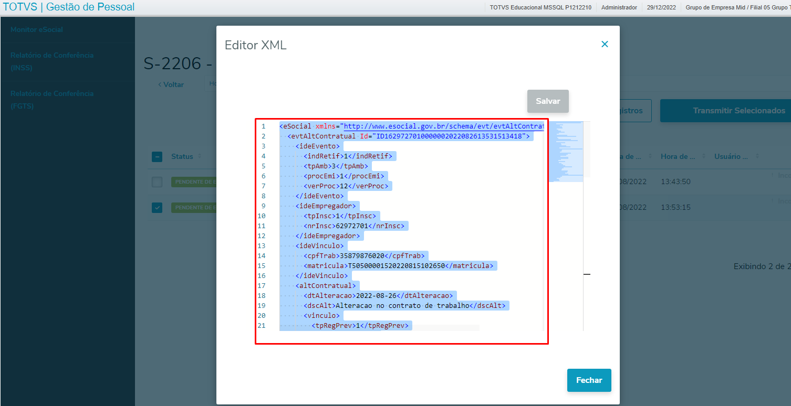Screen dimensions: 791x406
Task: Click the XML minimap overview
Action: click(566, 152)
